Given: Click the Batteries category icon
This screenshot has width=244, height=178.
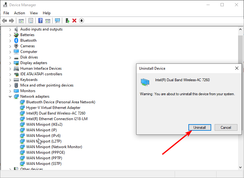Looking at the screenshot, I should pyautogui.click(x=16, y=35).
